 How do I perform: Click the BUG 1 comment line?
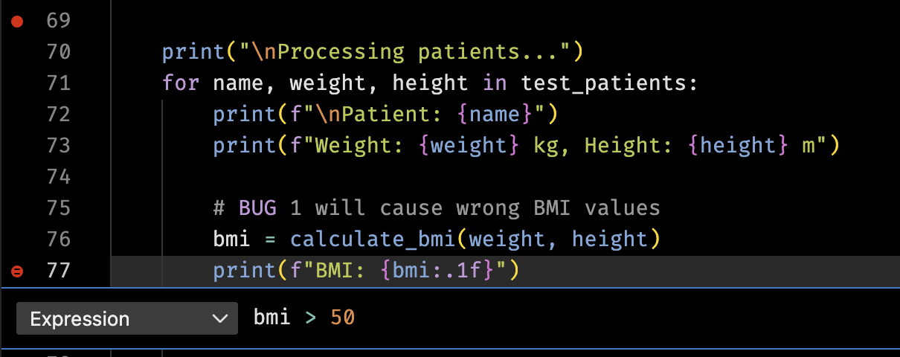437,208
